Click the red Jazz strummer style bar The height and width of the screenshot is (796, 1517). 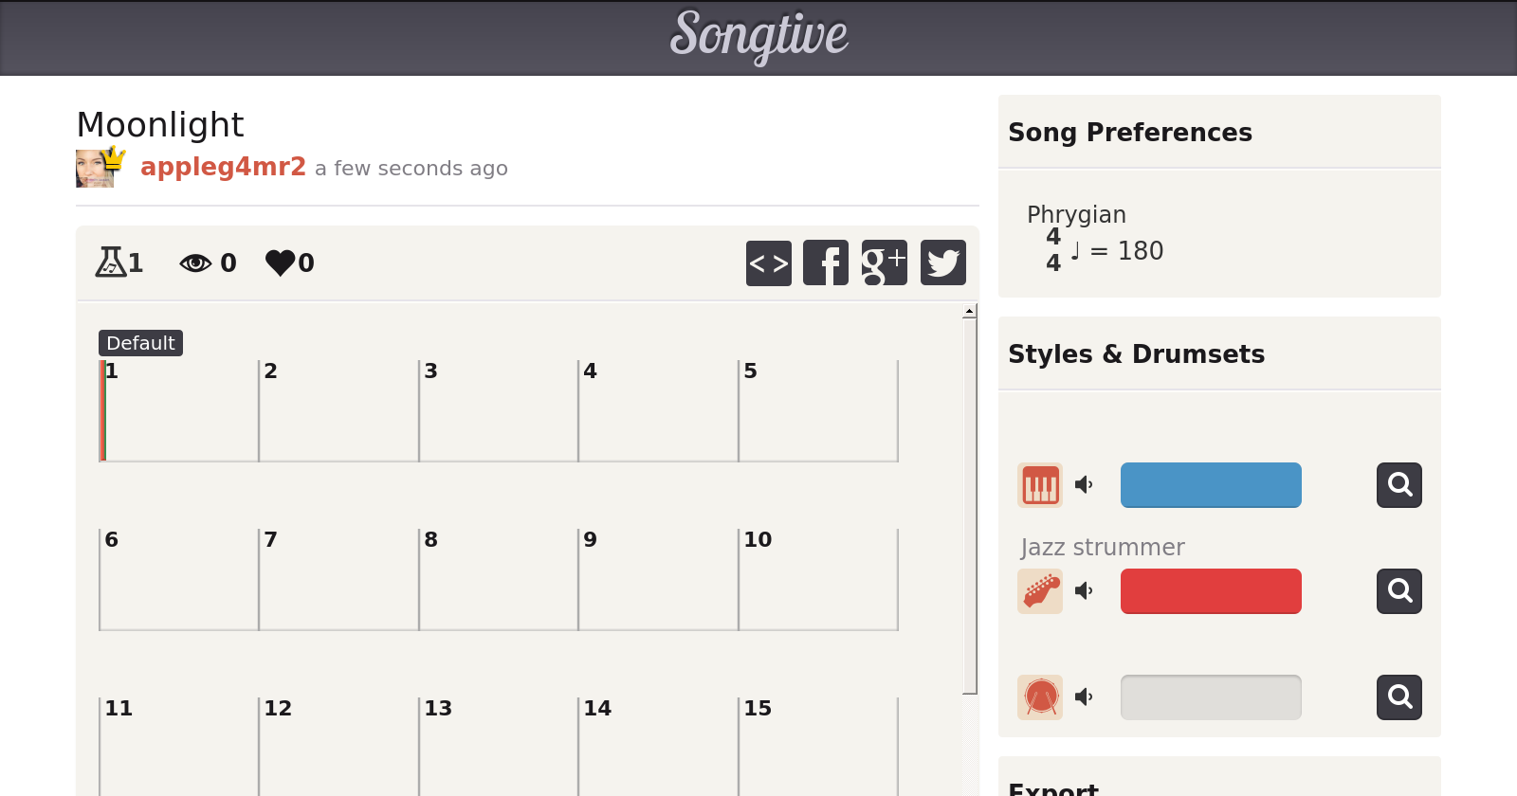(1211, 591)
